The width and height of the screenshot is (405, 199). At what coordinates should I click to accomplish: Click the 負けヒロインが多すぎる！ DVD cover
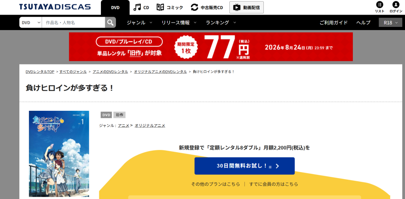tap(59, 154)
